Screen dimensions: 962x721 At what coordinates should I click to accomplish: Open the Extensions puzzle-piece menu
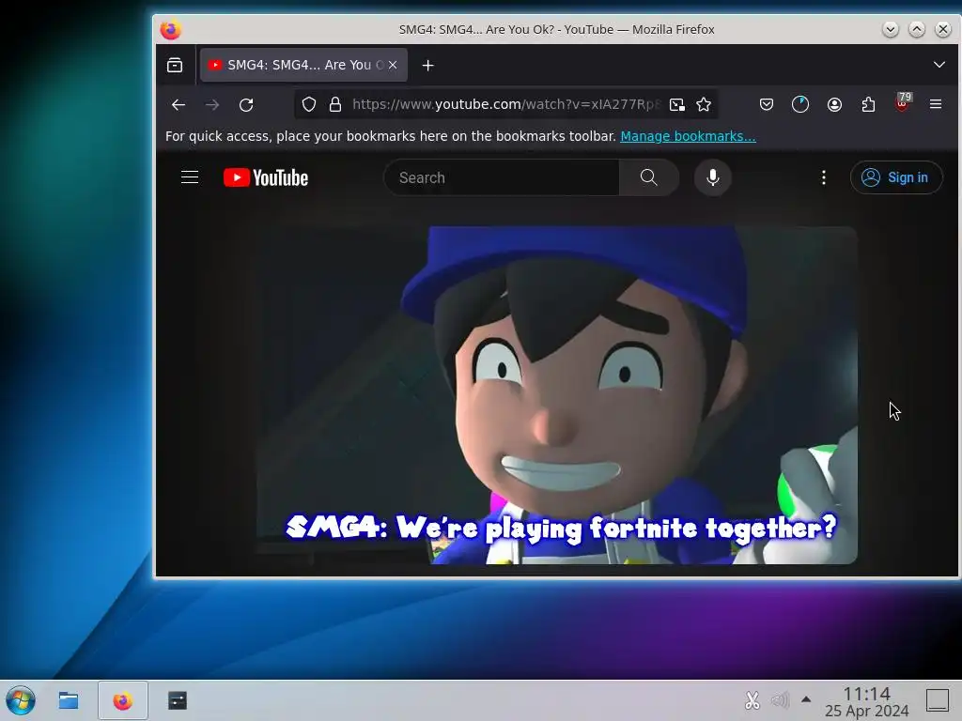(868, 105)
